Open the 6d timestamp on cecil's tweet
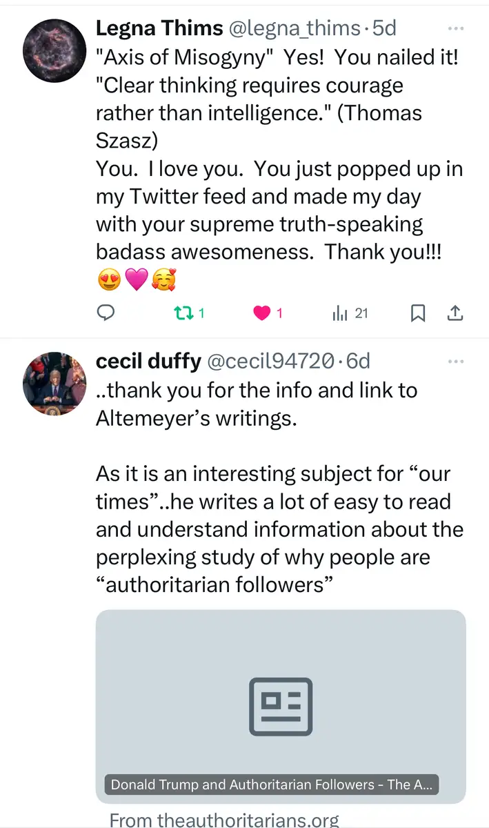 (x=358, y=361)
